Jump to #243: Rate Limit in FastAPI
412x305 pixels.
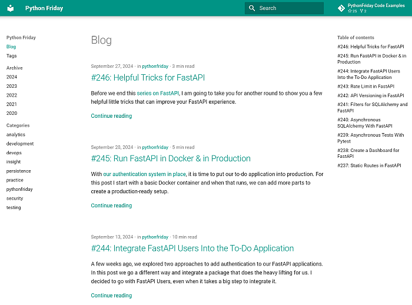[366, 86]
